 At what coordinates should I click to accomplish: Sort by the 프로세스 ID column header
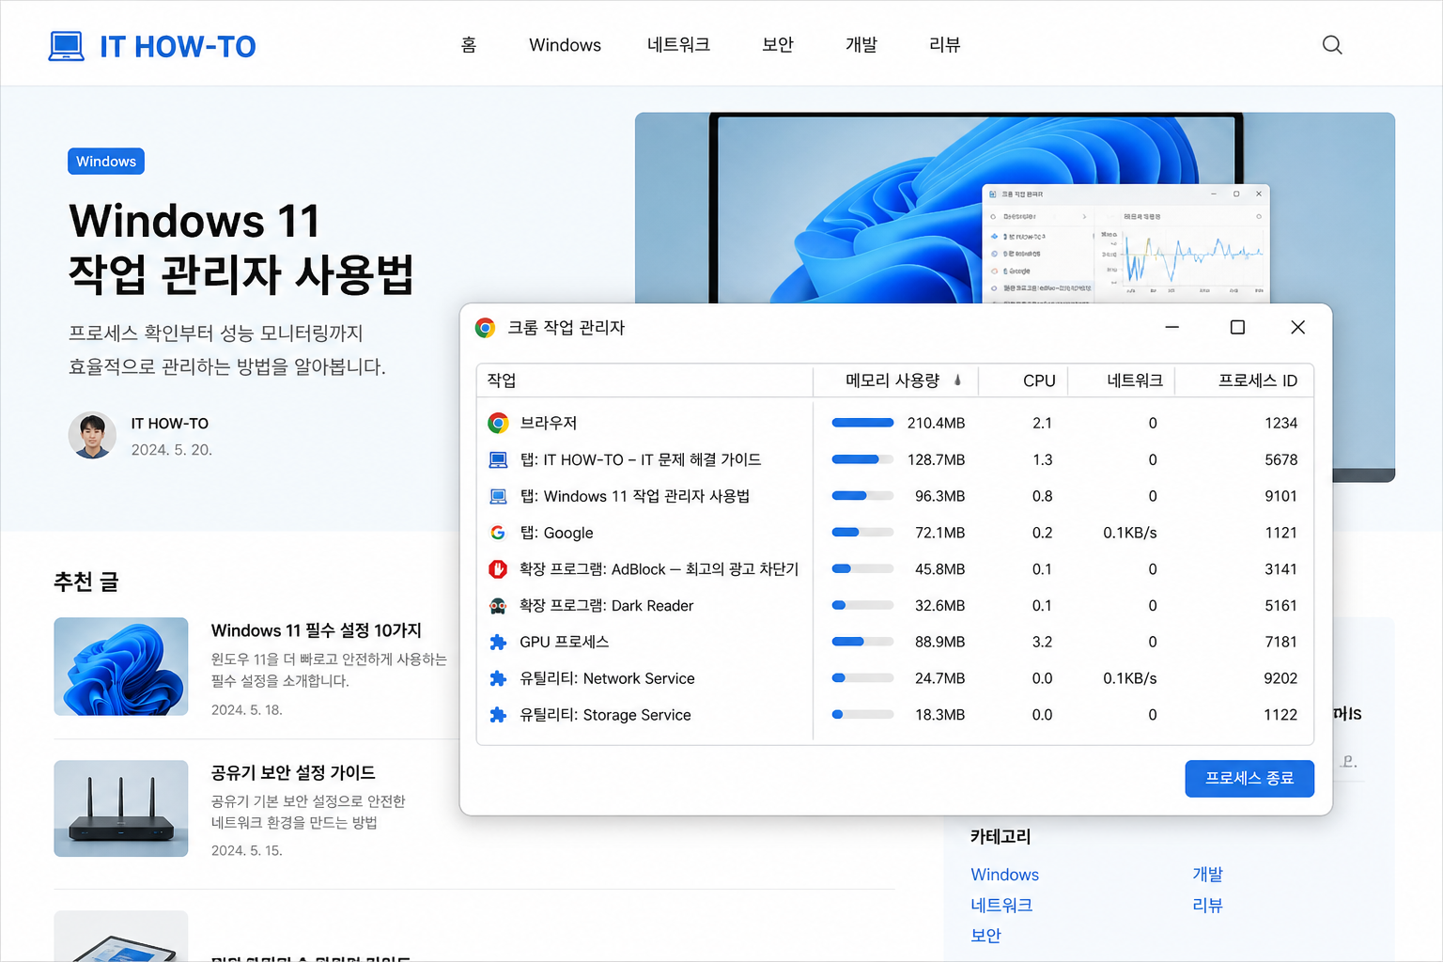click(1258, 380)
